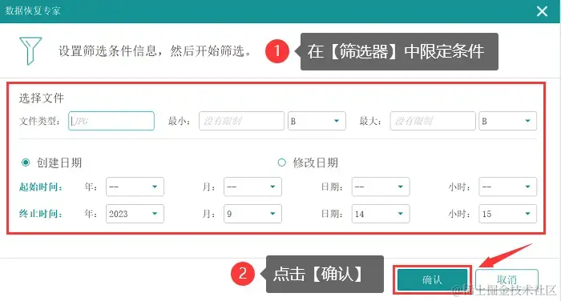Viewport: 561px width, 301px height.
Task: Click the 终止时间 label
Action: (41, 214)
